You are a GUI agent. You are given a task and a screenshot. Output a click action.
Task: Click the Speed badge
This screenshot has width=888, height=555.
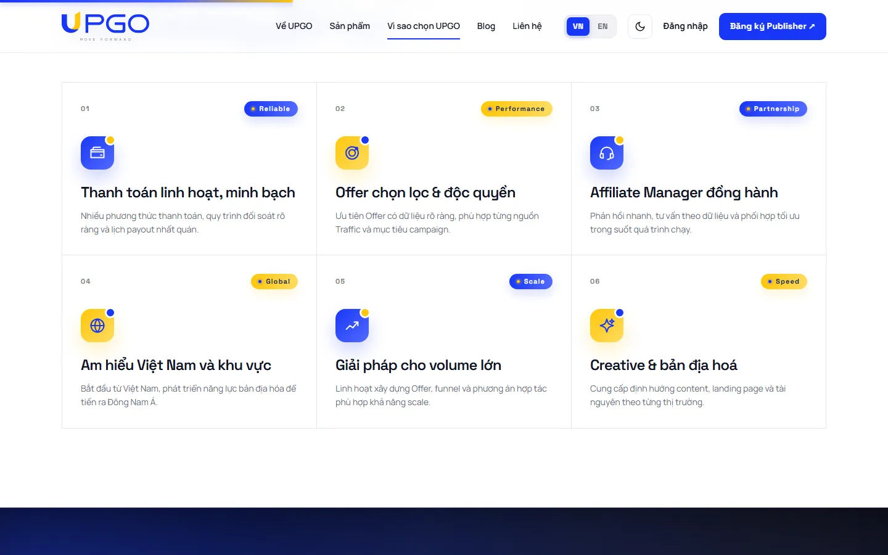pyautogui.click(x=784, y=281)
